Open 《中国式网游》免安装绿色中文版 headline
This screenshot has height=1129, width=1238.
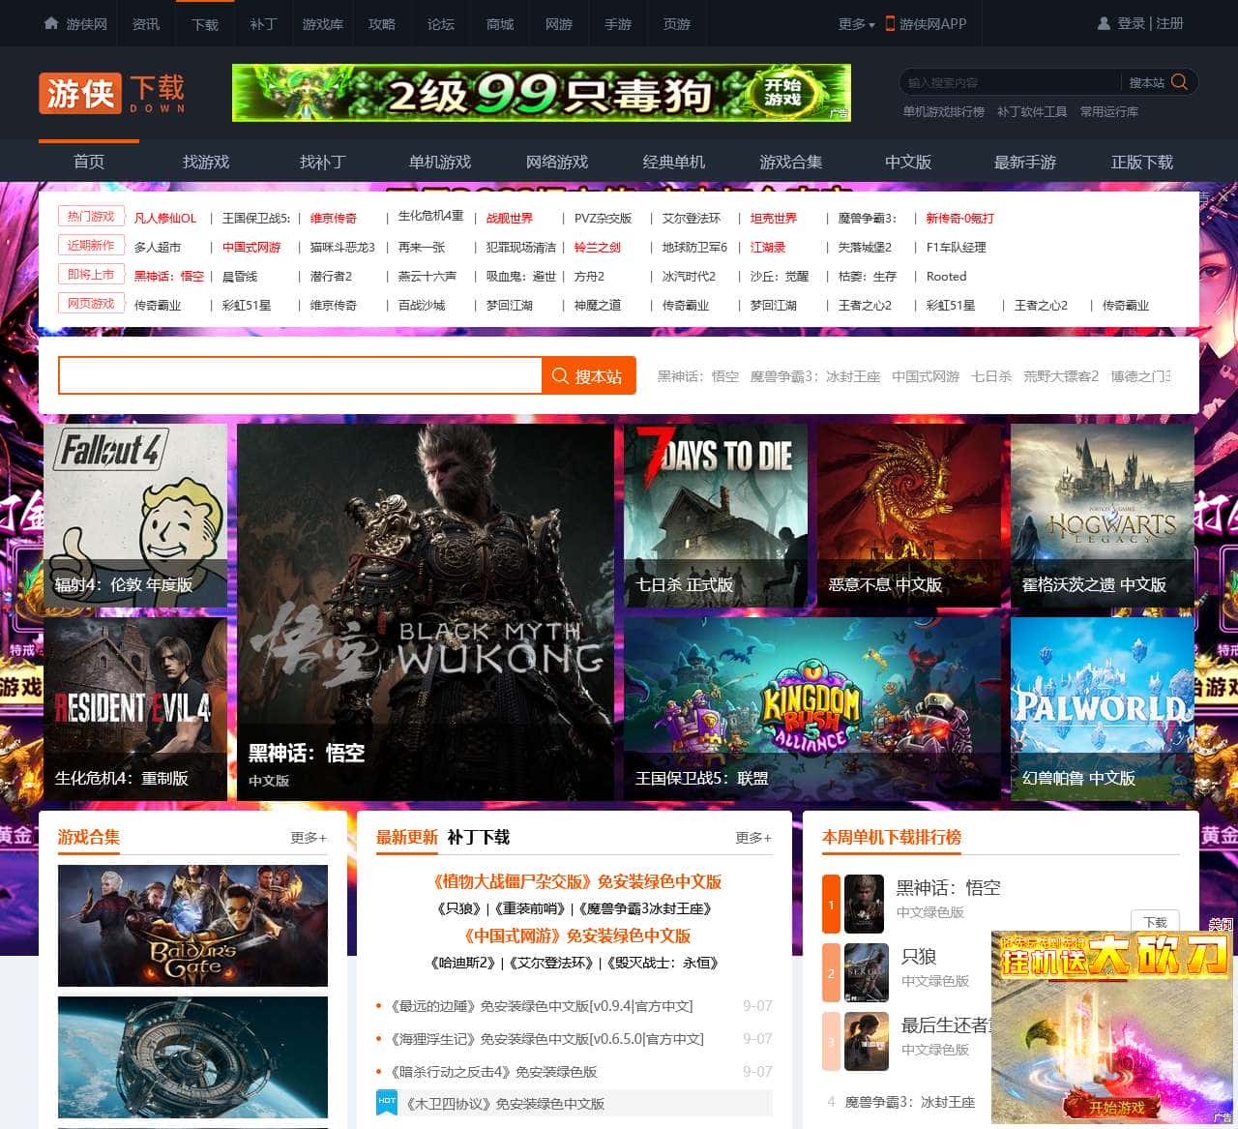(577, 936)
